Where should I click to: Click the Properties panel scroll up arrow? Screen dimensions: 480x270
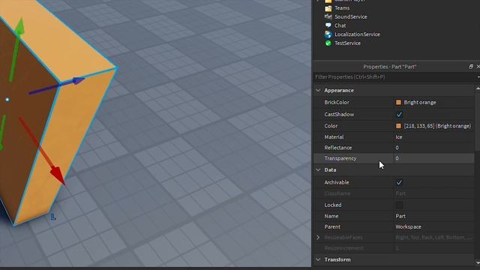pyautogui.click(x=478, y=88)
